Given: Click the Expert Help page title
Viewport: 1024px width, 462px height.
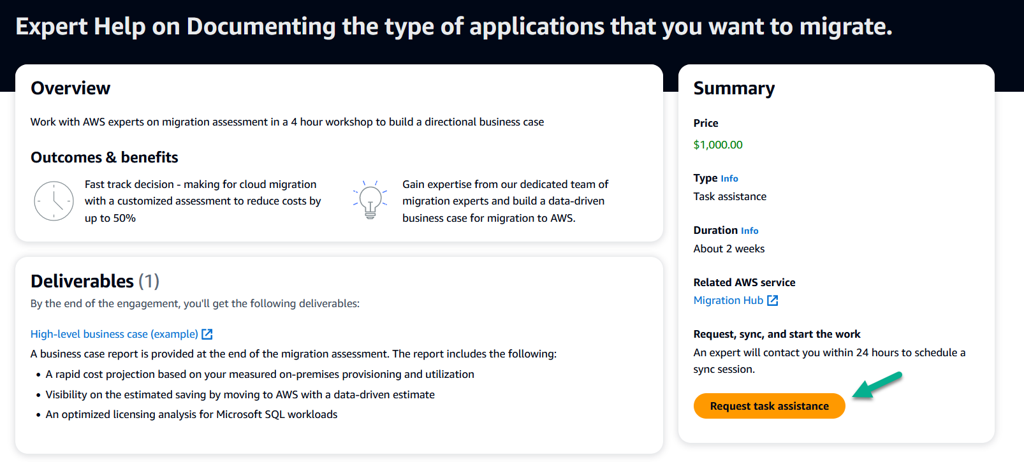Looking at the screenshot, I should coord(454,27).
